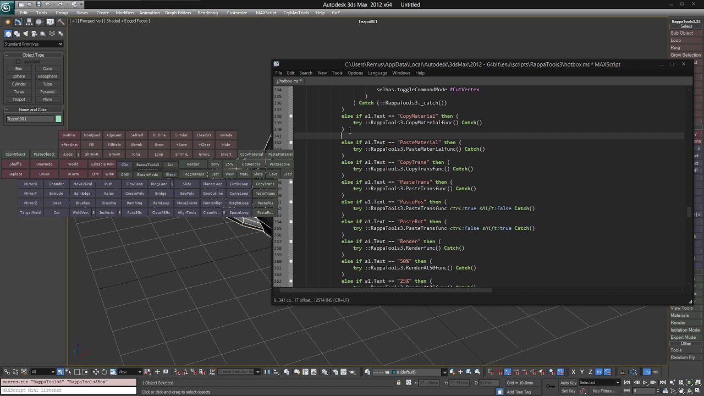Open the Create tab in command panel
704x396 pixels.
point(7,21)
